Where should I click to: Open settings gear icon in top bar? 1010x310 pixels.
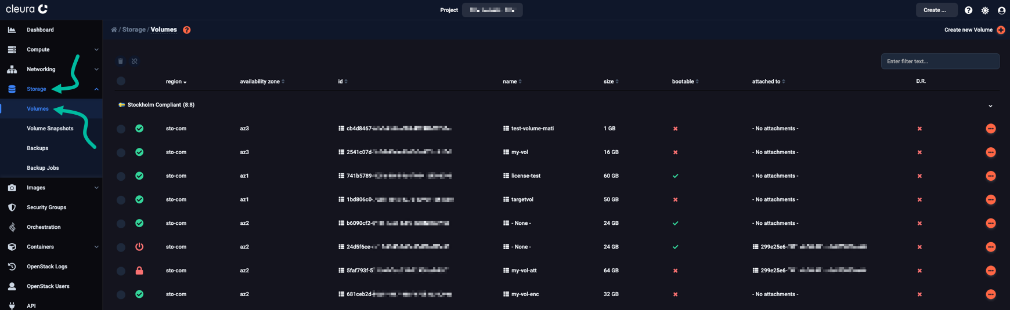985,10
